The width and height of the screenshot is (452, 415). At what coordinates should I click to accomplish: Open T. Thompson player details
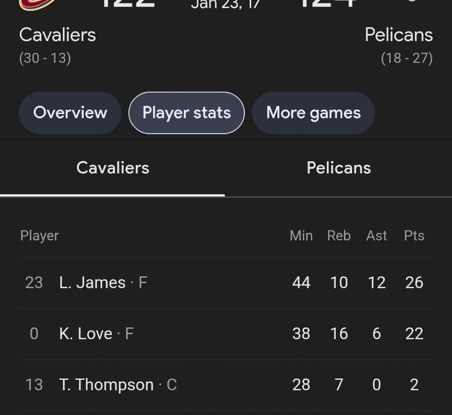pos(107,385)
